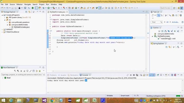This screenshot has height=103, width=184.
Task: Switch to the Spring perspective icon
Action: point(179,8)
